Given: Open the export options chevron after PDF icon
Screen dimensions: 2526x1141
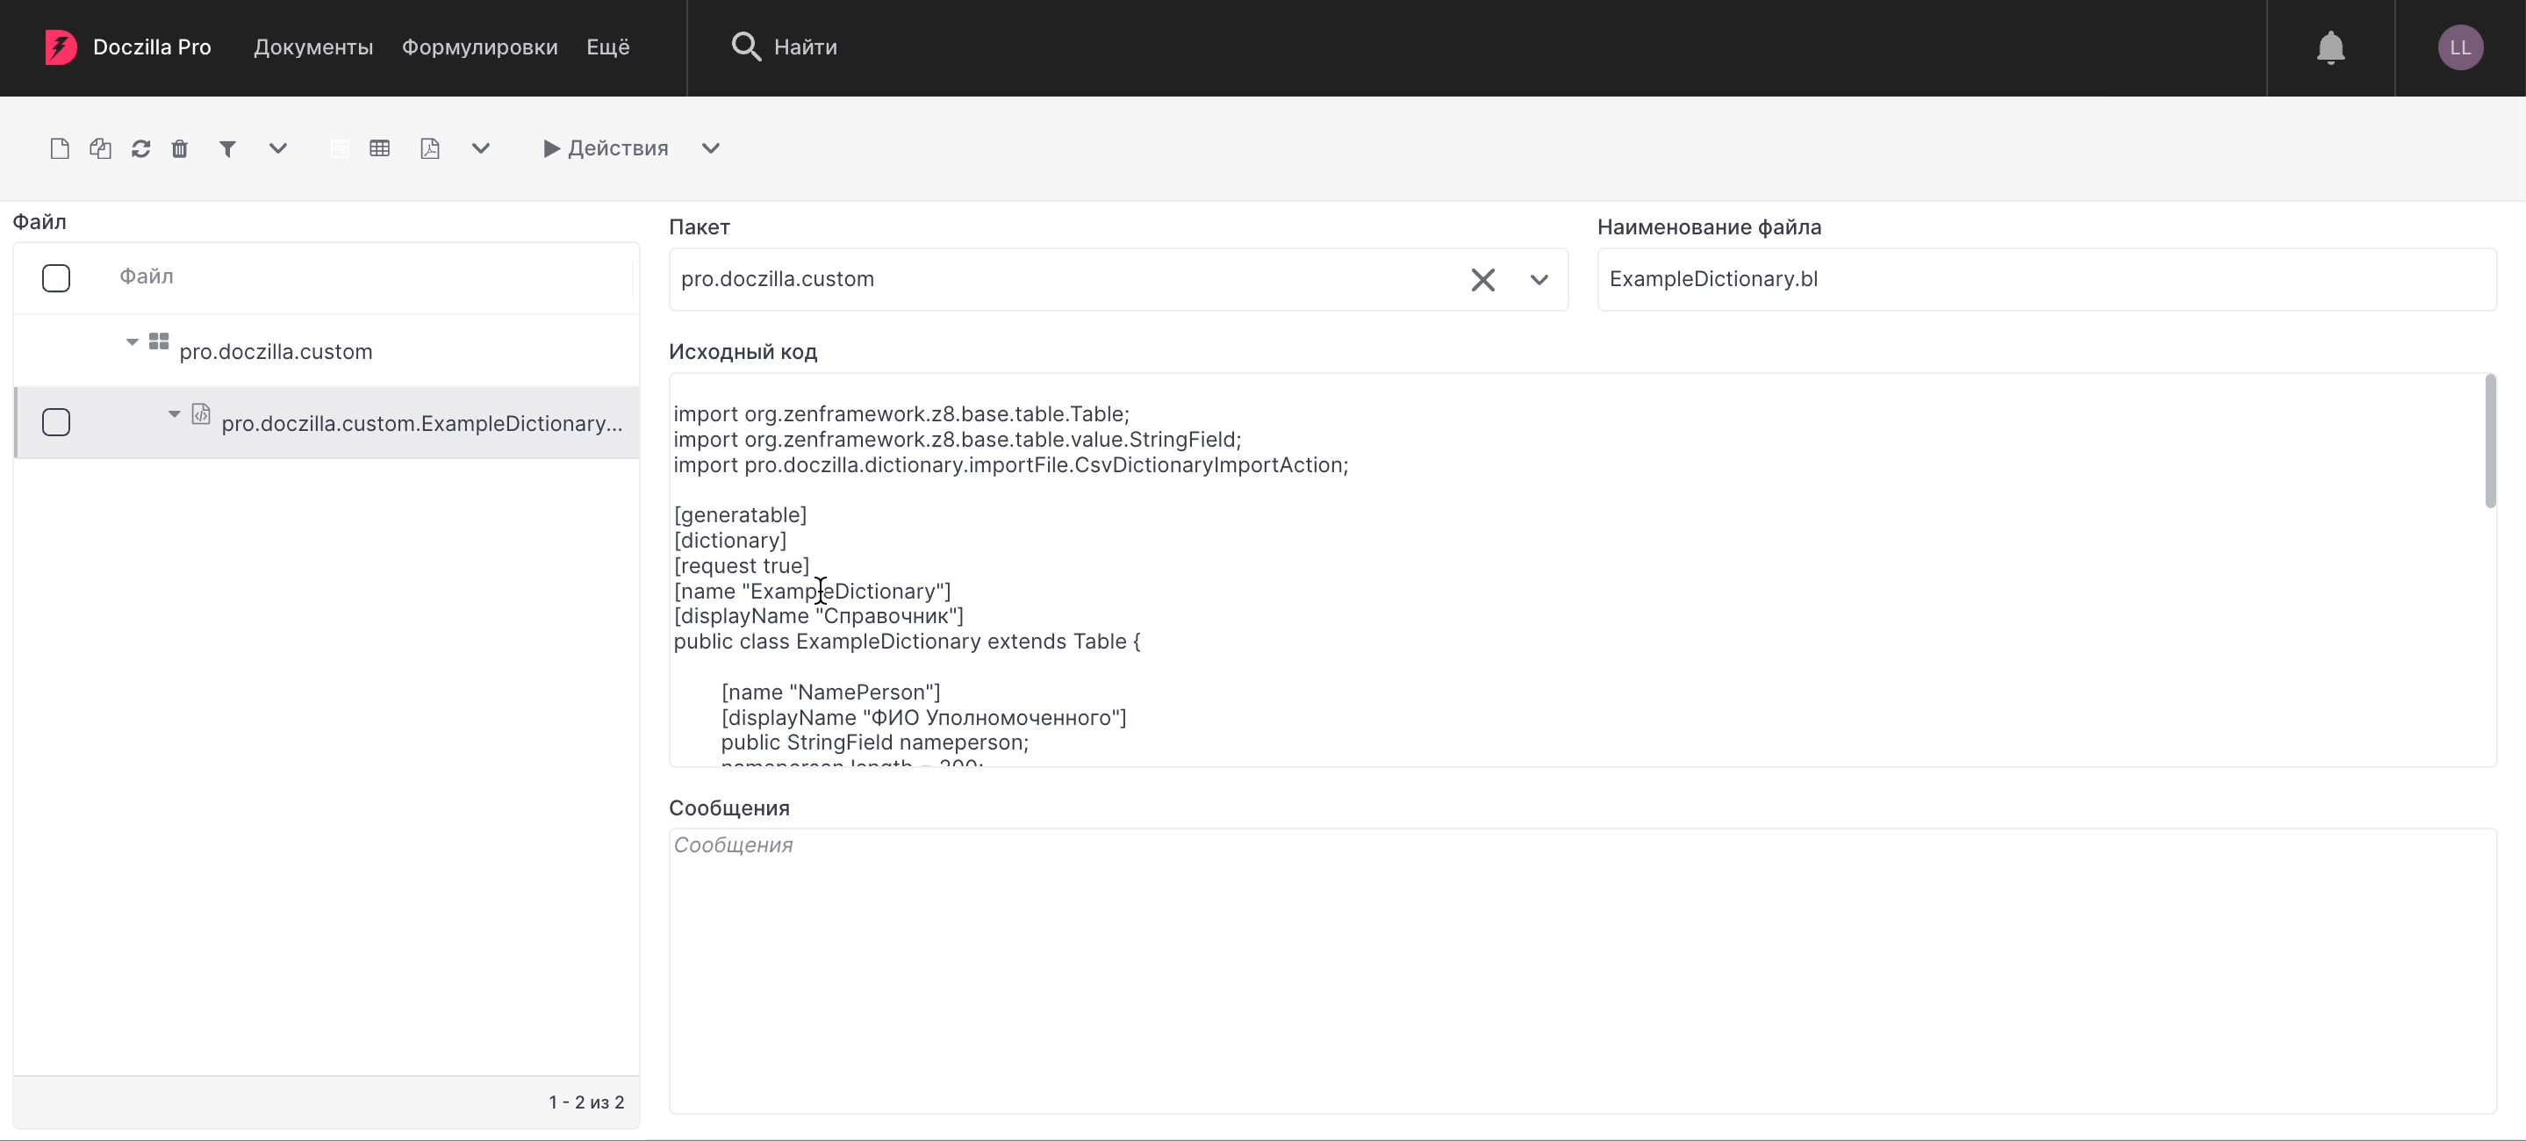Looking at the screenshot, I should (x=480, y=148).
